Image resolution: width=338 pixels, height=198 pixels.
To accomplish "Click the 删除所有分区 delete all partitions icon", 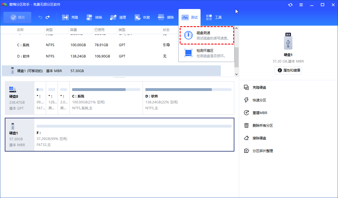I will pyautogui.click(x=247, y=125).
